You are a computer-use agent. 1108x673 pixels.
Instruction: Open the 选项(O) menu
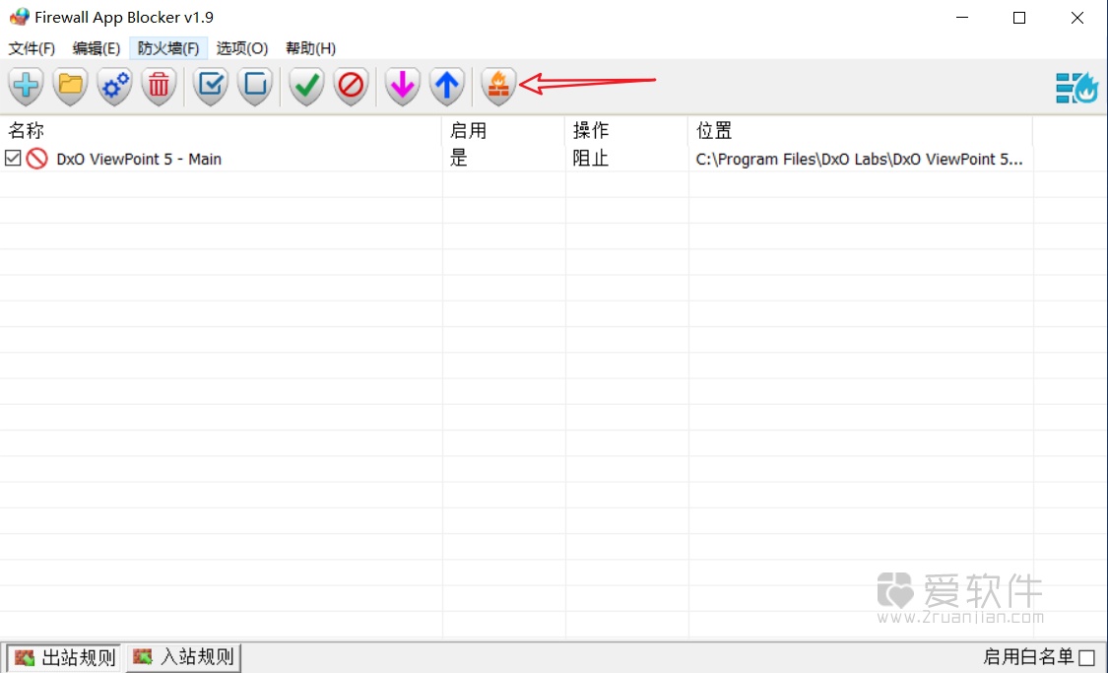(242, 47)
